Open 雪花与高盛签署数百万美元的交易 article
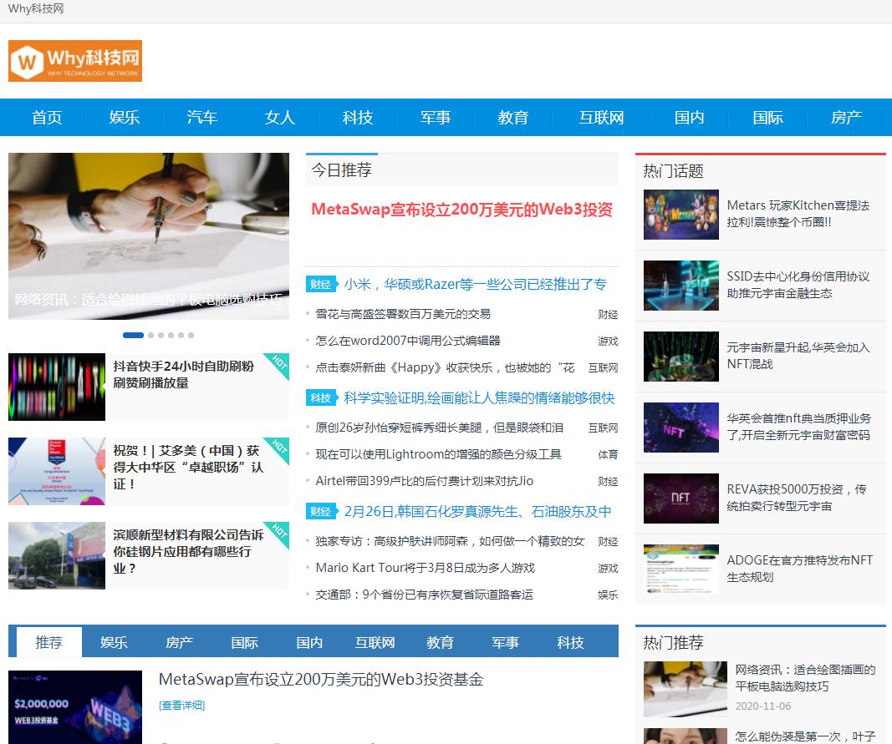This screenshot has width=892, height=744. (403, 314)
